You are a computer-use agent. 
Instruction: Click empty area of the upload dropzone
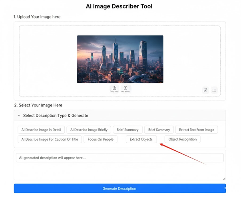(48, 60)
